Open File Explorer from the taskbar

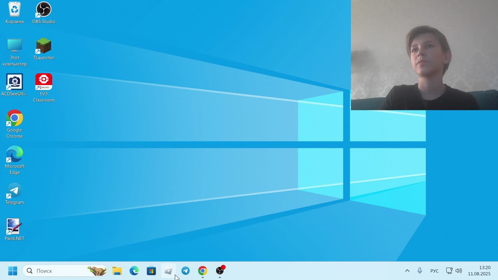point(117,271)
